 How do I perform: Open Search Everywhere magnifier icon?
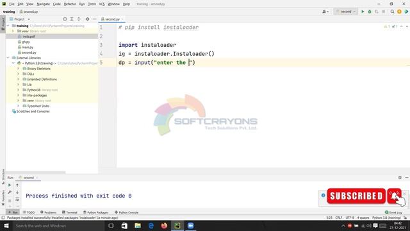pos(392,12)
